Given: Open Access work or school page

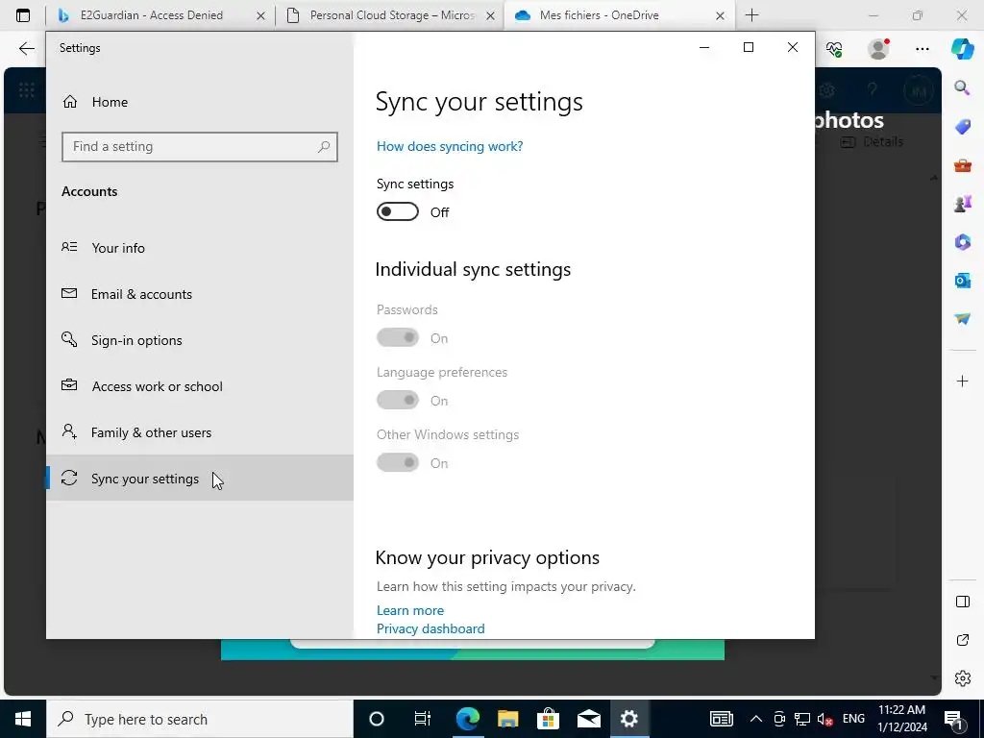Looking at the screenshot, I should point(200,386).
